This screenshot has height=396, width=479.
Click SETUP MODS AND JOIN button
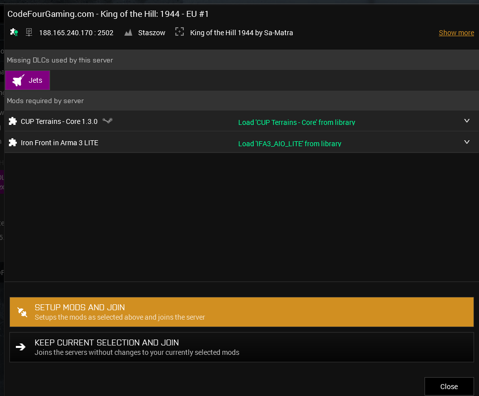coord(242,312)
